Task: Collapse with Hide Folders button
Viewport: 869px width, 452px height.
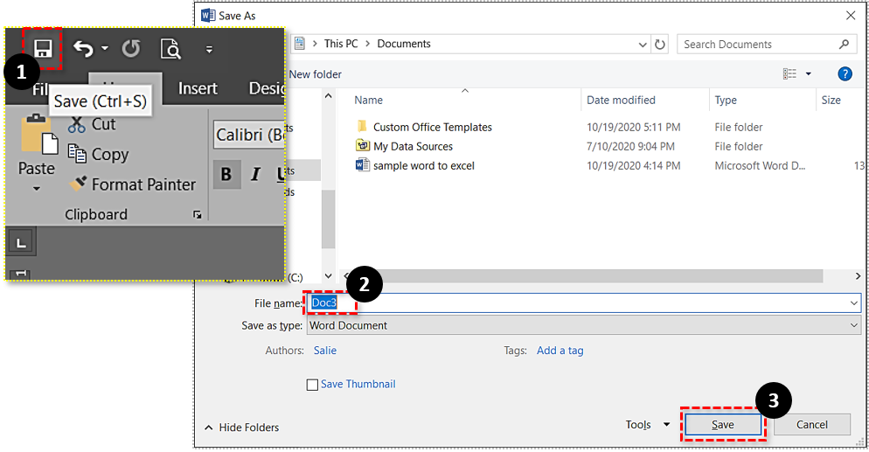Action: (x=241, y=428)
